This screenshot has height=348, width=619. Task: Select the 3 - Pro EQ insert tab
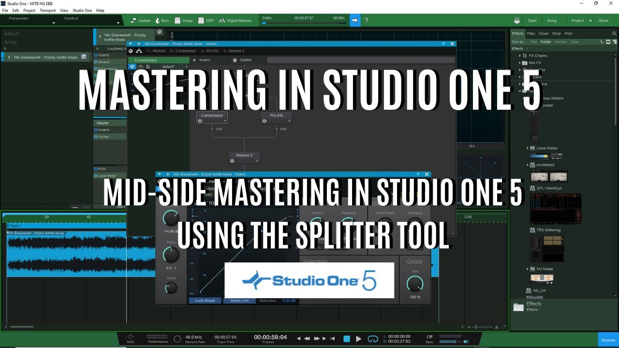(x=209, y=51)
